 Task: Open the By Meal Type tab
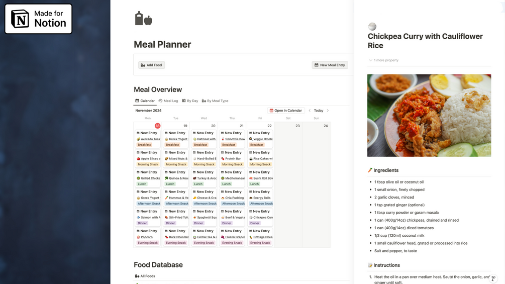coord(215,101)
